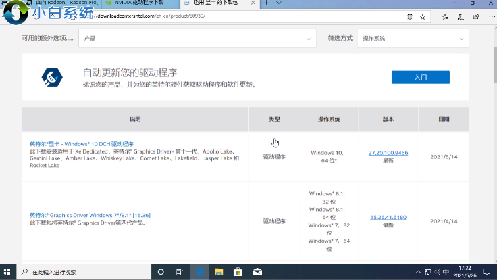Screen dimensions: 497x280
Task: Open 英特尔显卡 Windows 10 DCH 驱动程序 link
Action: click(x=82, y=144)
